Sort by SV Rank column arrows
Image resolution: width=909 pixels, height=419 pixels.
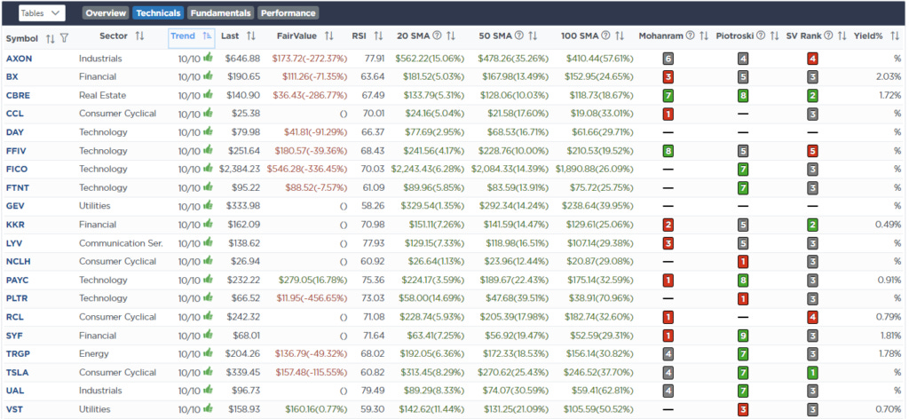coord(842,36)
